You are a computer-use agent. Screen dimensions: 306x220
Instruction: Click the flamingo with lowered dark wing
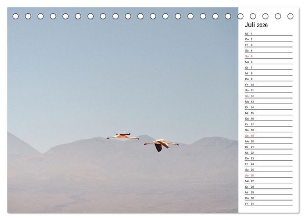[161, 145]
